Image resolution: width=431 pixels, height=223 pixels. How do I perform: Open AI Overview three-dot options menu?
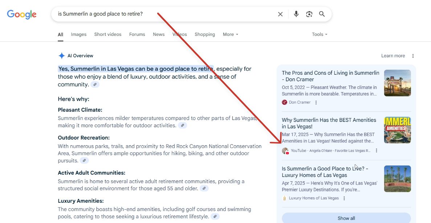tap(413, 56)
